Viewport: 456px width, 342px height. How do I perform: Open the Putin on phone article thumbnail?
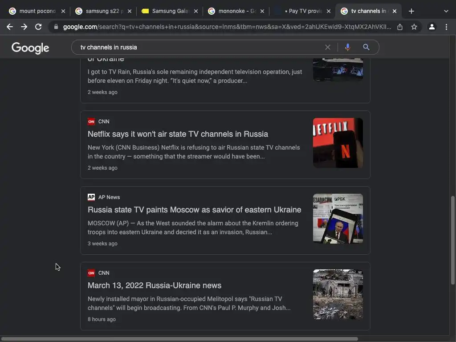[x=338, y=218]
